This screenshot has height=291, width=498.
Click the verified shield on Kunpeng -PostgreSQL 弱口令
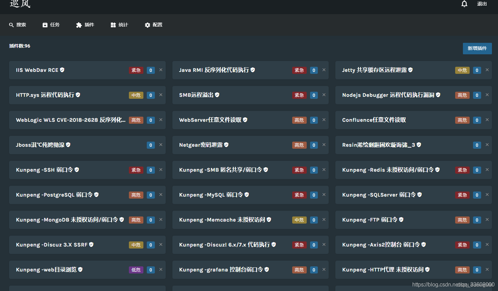96,195
